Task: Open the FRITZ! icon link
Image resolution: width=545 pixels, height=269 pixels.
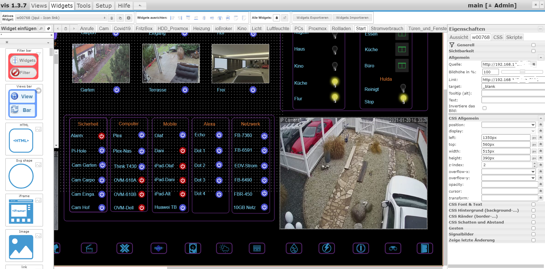Action: pyautogui.click(x=159, y=248)
